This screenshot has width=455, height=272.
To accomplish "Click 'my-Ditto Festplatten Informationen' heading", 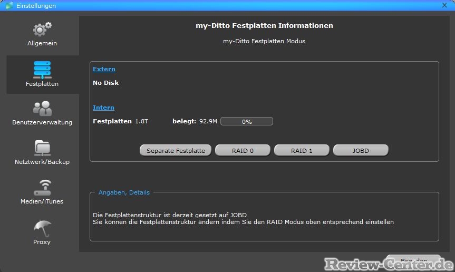I will [264, 25].
